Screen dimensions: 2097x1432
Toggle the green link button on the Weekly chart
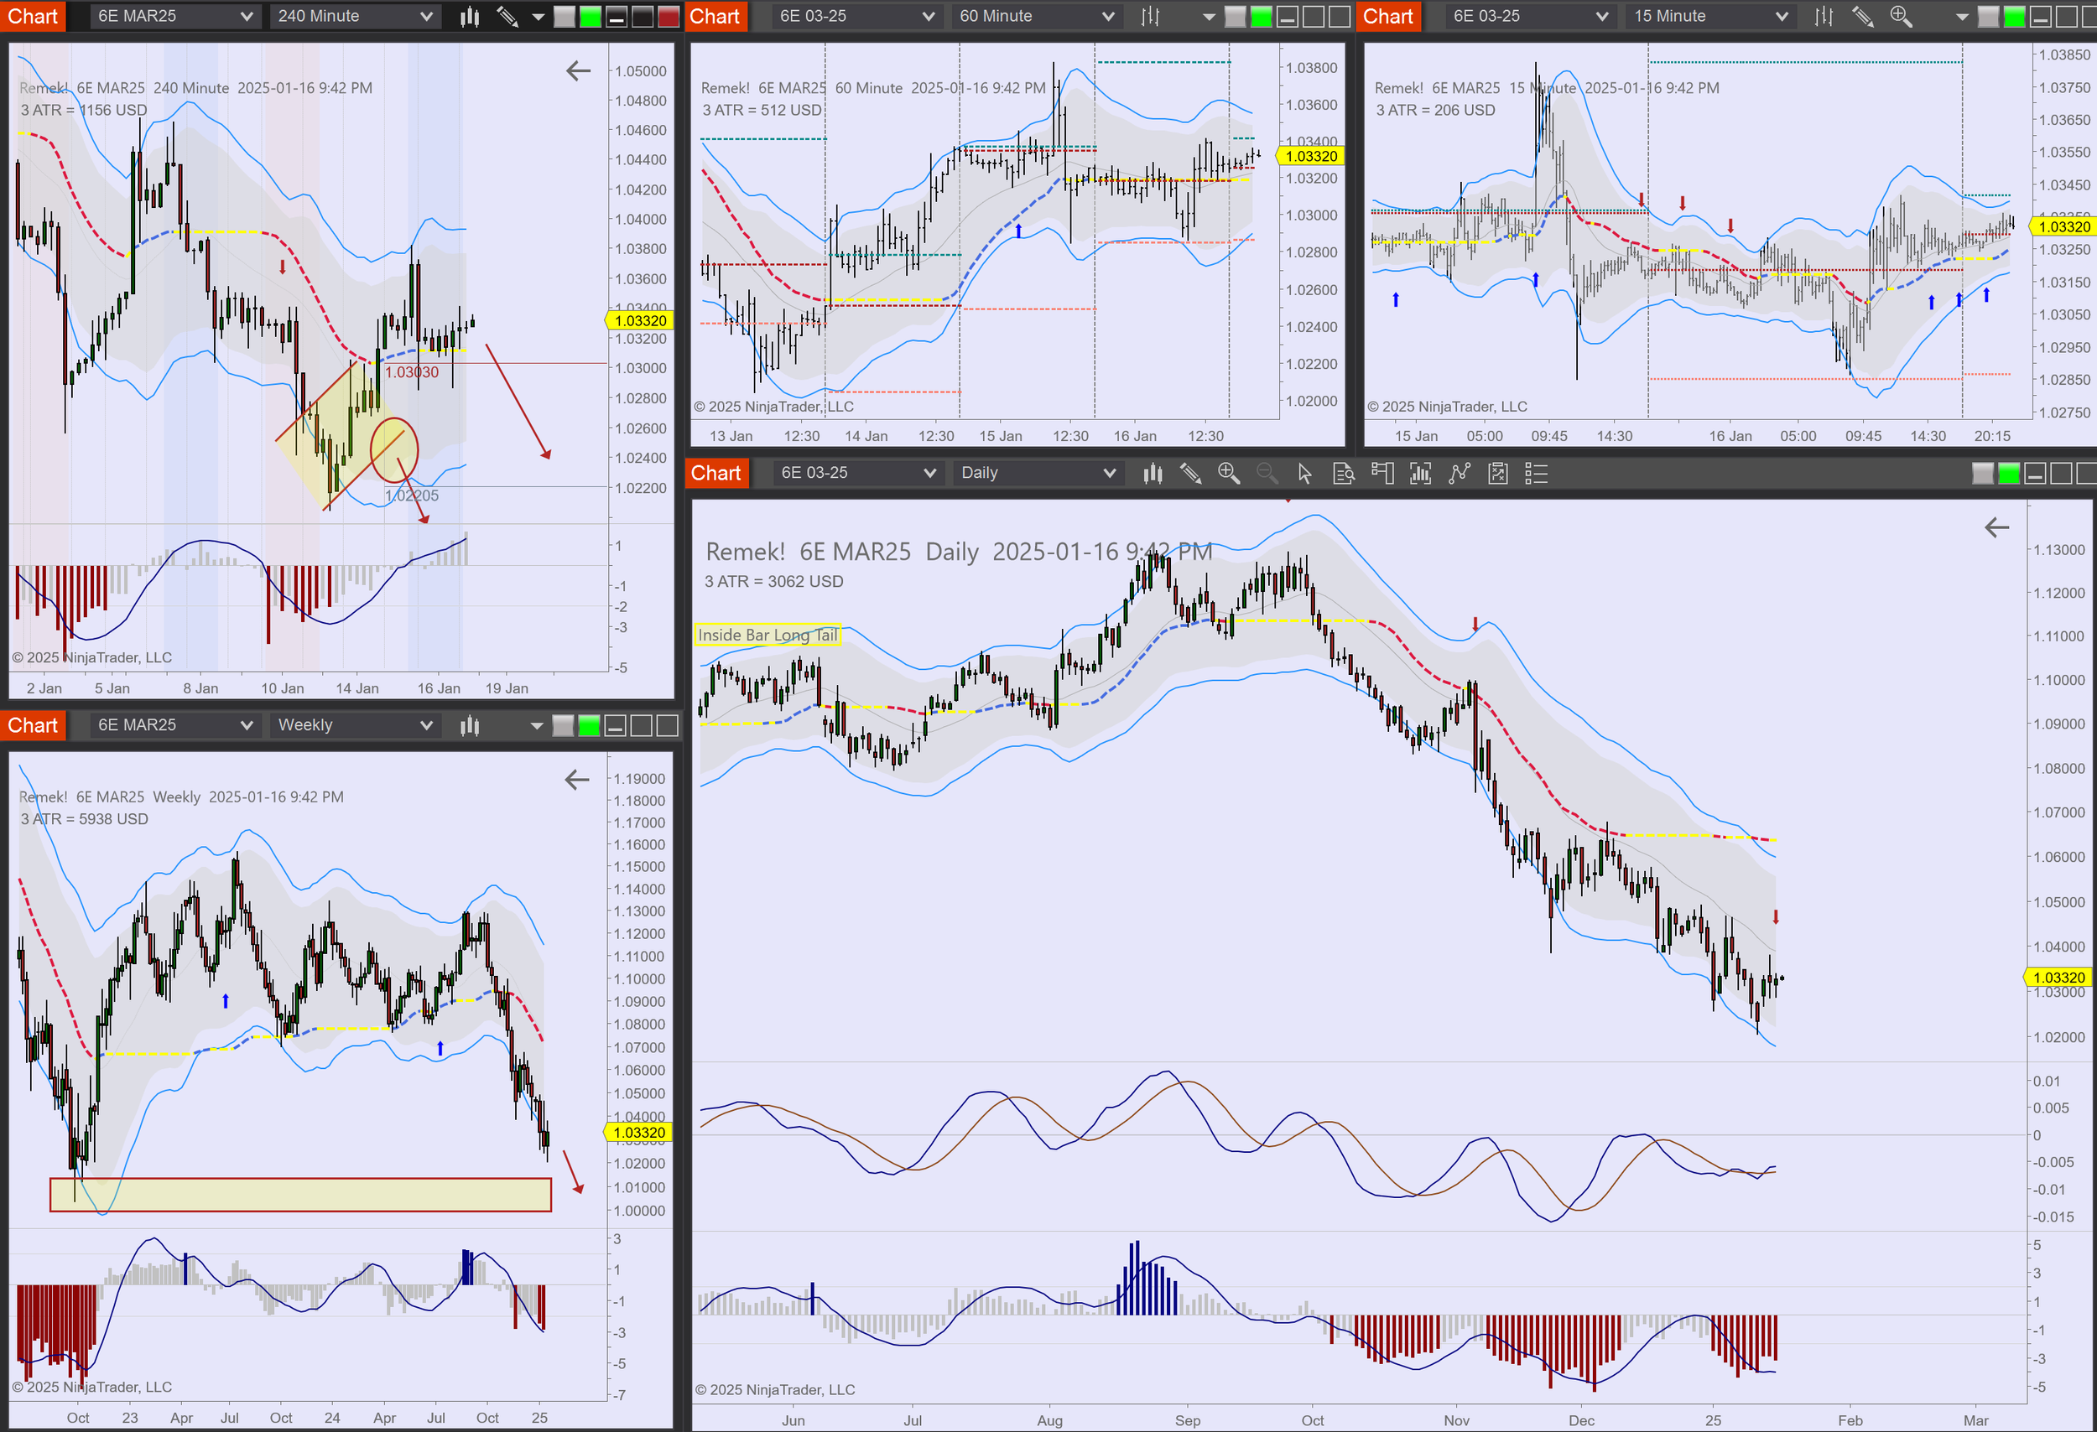point(588,725)
